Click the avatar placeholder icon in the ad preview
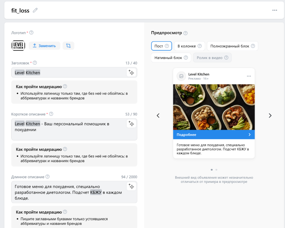 coord(181,76)
